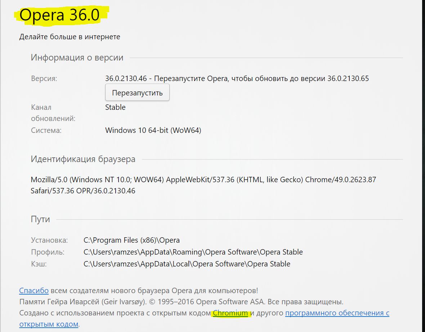The image size is (425, 332).
Task: Click version string 36.0.2130.46 update message
Action: pyautogui.click(x=237, y=78)
